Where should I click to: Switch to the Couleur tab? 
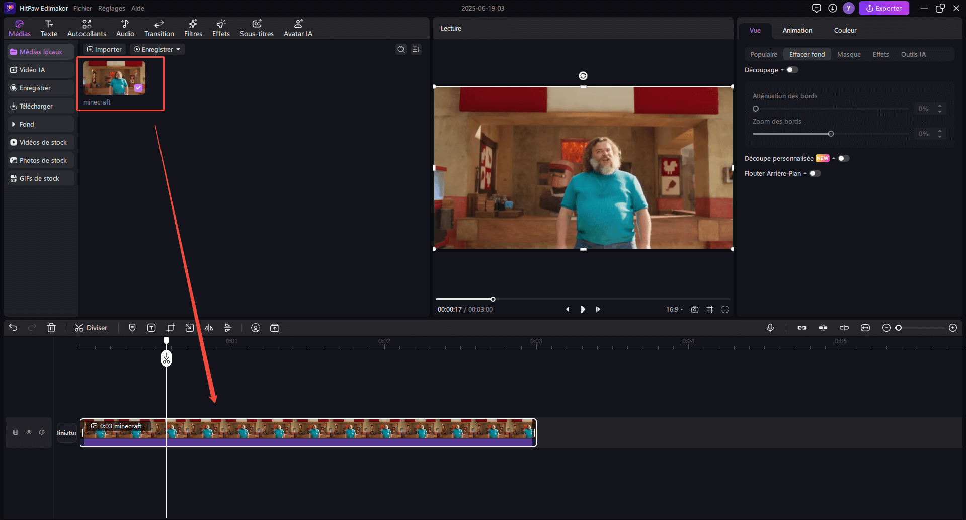click(845, 30)
